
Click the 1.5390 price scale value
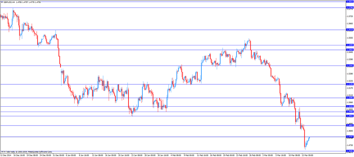coord(350,60)
